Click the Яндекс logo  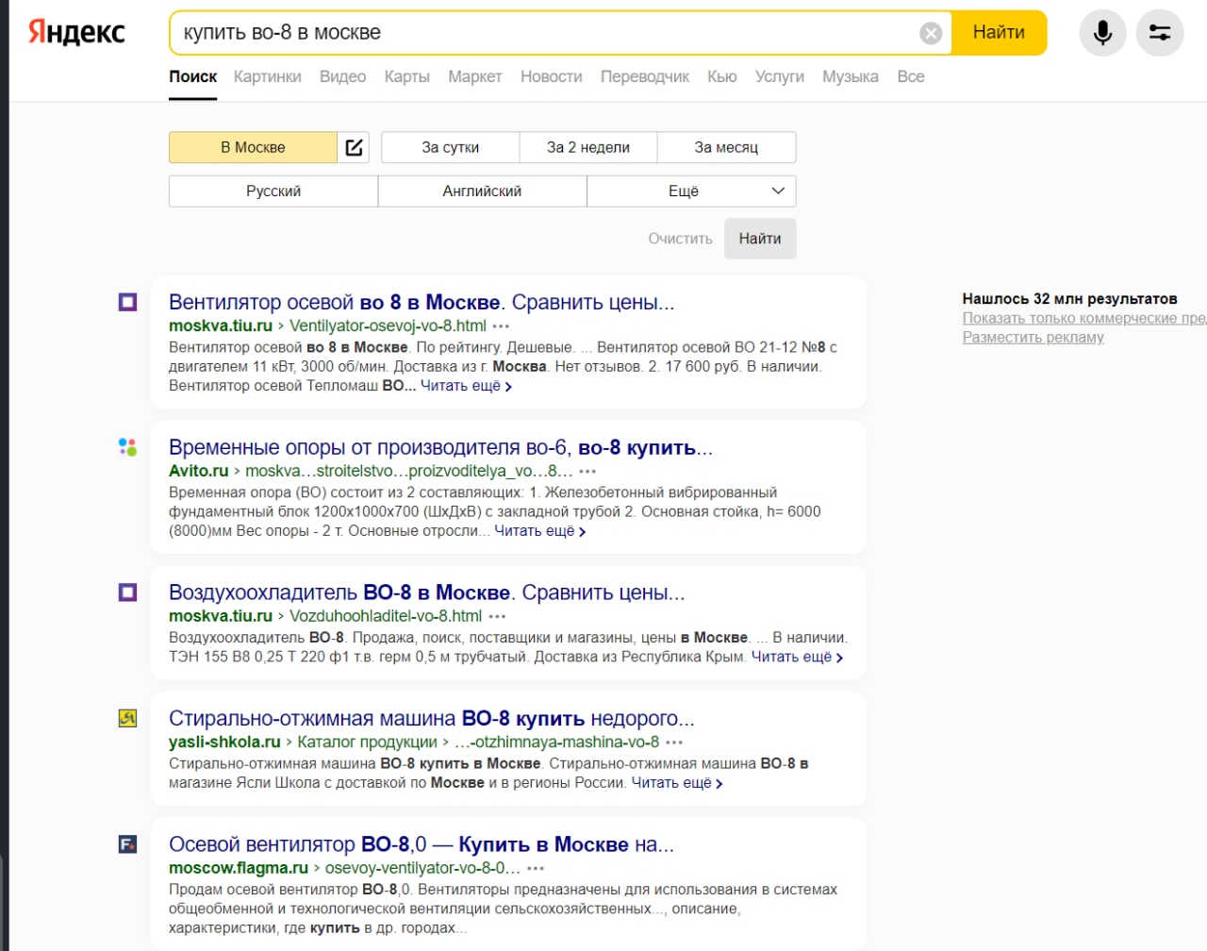[x=76, y=32]
